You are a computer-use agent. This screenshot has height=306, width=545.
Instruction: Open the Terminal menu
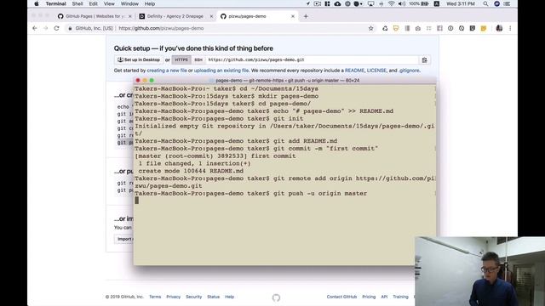coord(55,3)
